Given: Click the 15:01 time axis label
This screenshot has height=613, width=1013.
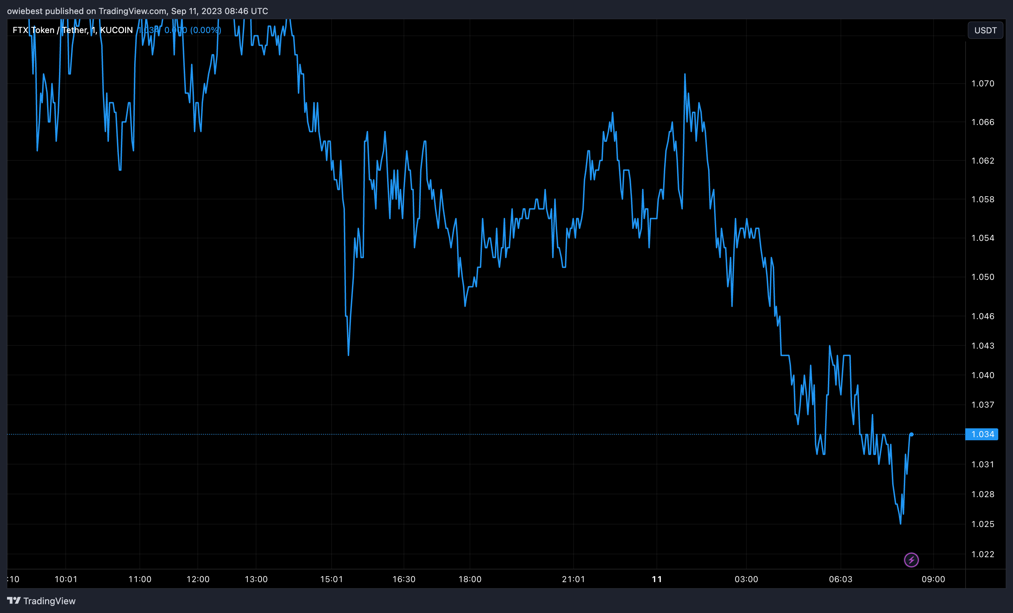Looking at the screenshot, I should click(331, 579).
